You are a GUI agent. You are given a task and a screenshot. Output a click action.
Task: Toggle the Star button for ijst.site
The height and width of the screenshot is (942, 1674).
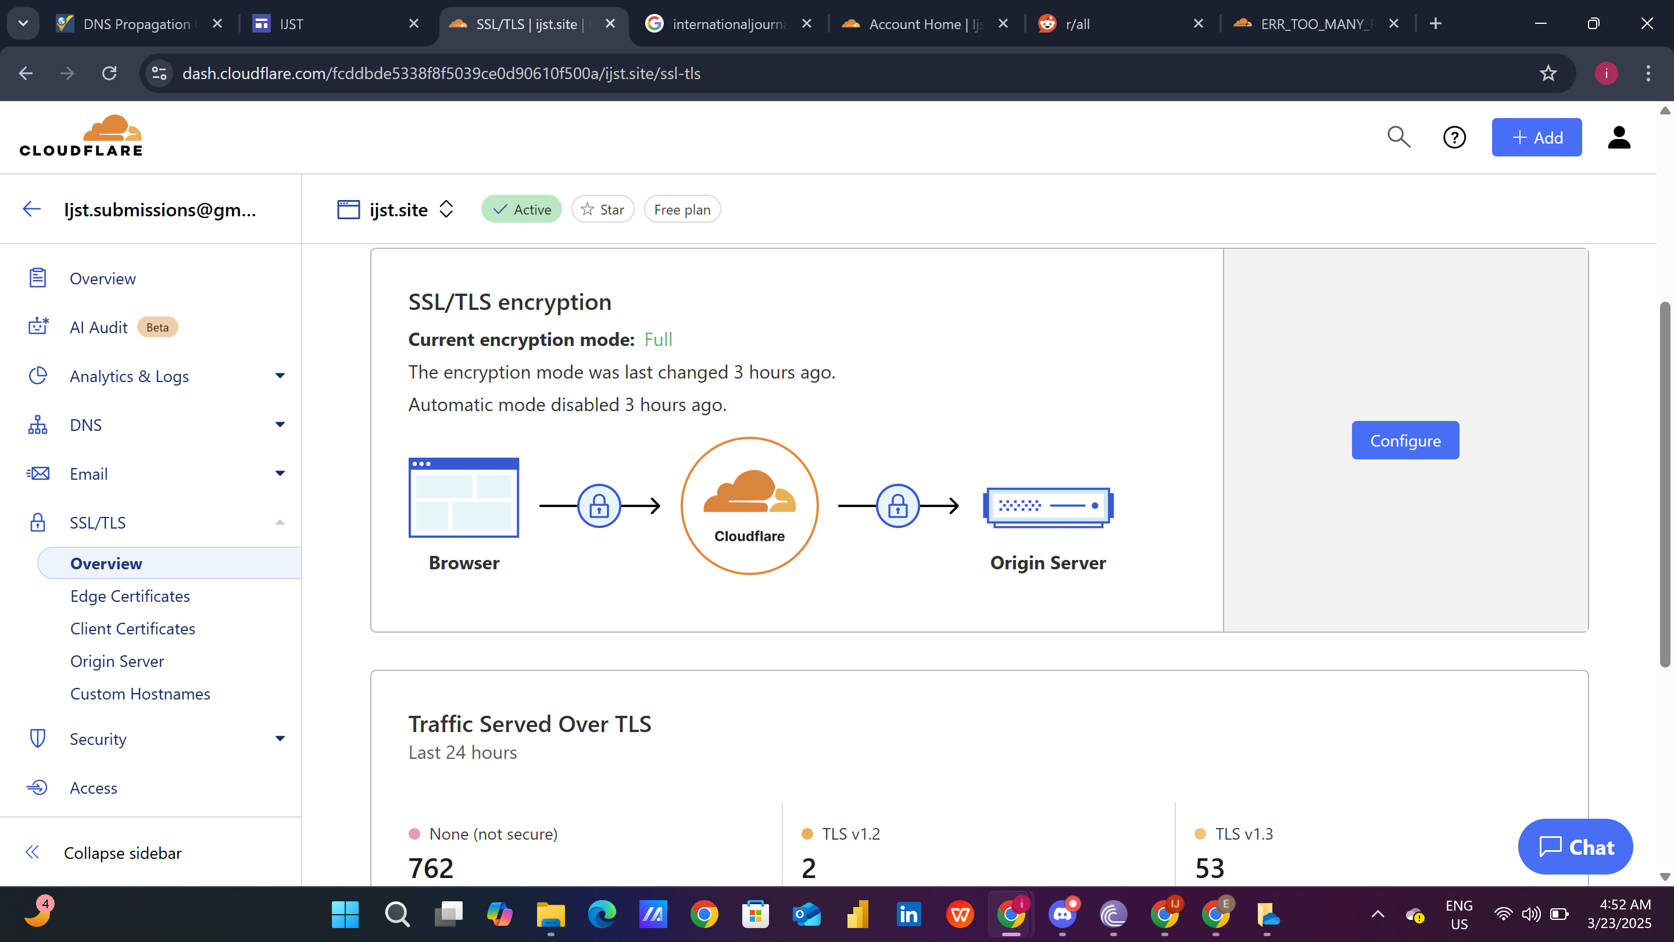coord(602,209)
